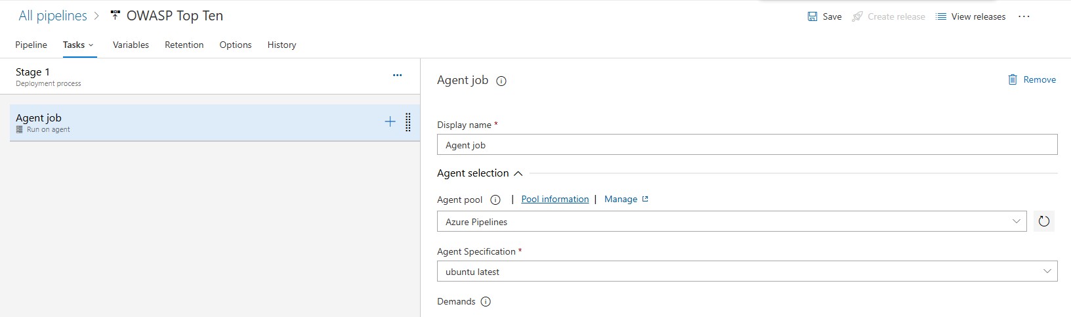Viewport: 1071px width, 317px height.
Task: Click the info icon next to Agent job heading
Action: point(501,81)
